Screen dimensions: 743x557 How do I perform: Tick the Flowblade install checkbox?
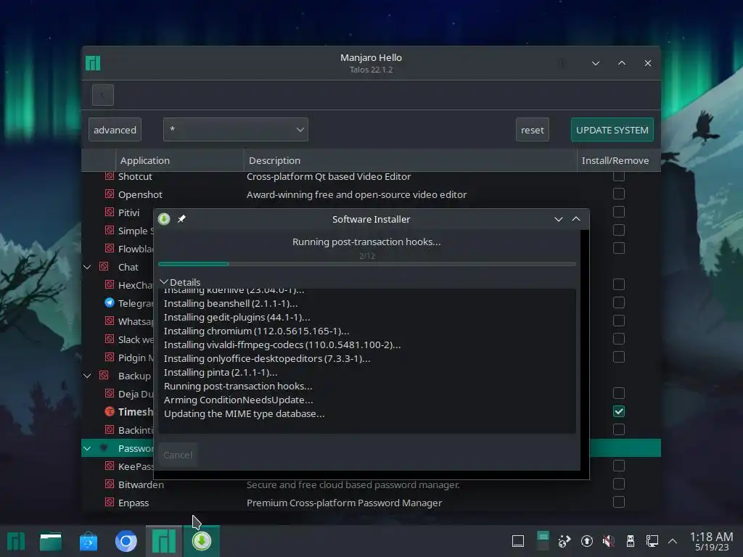618,248
